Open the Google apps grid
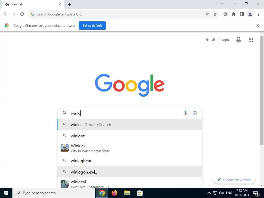Image resolution: width=264 pixels, height=198 pixels. point(251,40)
